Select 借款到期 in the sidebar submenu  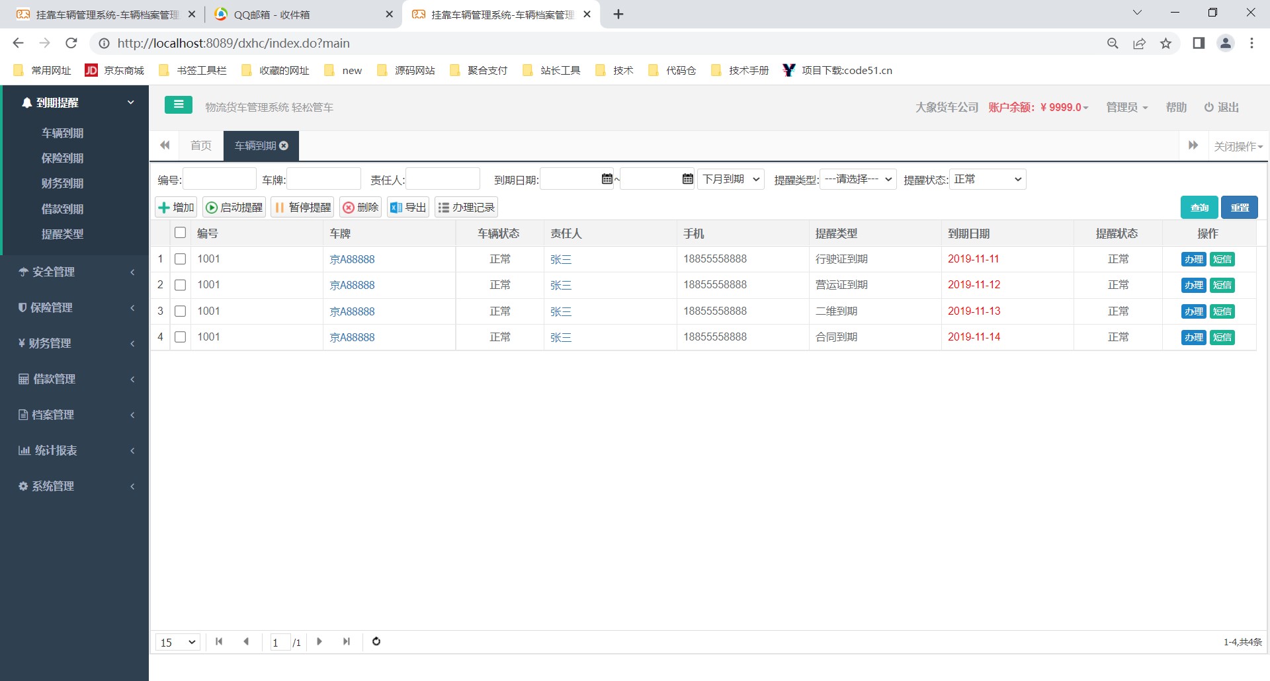point(62,209)
